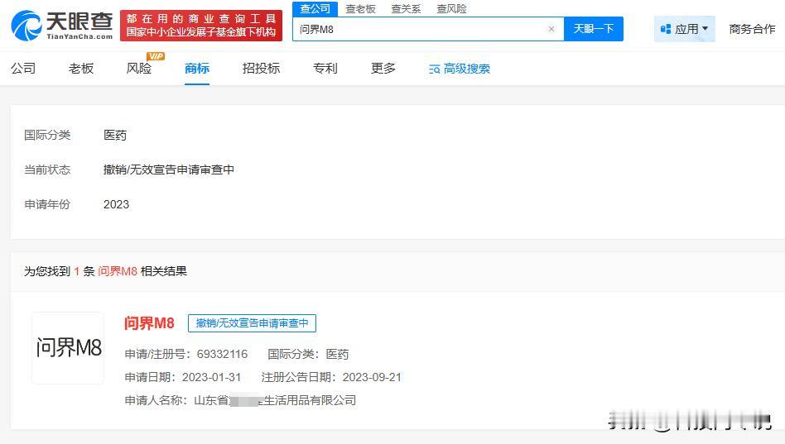This screenshot has height=444, width=785.
Task: Click the VIP badge above 风险
Action: (x=155, y=56)
